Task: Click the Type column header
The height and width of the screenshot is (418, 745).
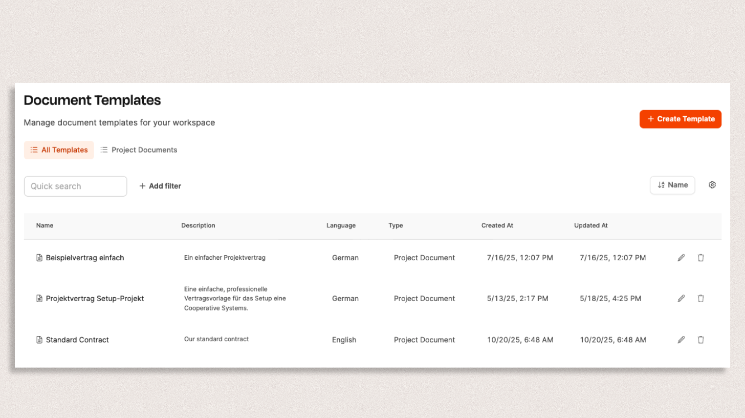Action: click(x=396, y=225)
